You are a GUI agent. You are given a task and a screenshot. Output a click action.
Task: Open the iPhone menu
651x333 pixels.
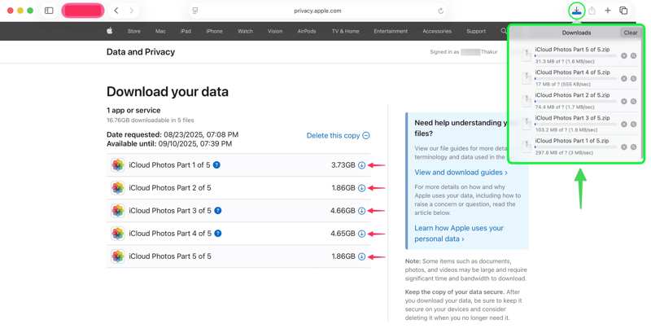pos(214,31)
